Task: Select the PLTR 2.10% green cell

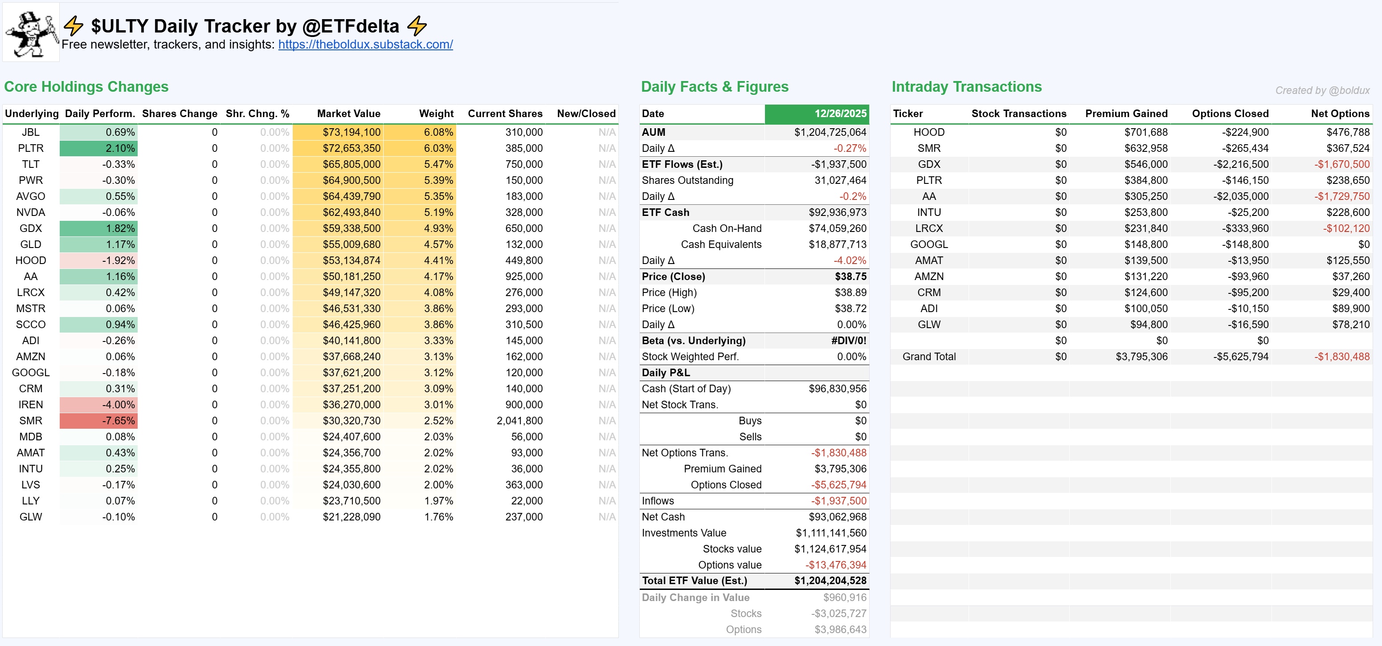Action: point(99,148)
